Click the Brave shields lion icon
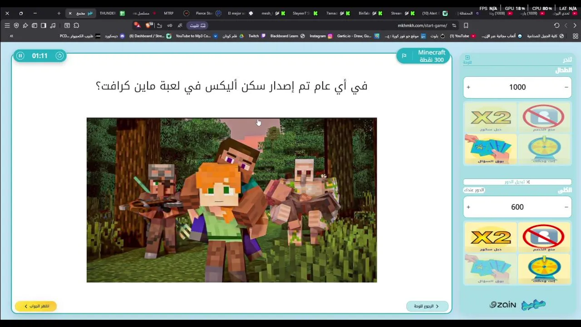This screenshot has width=581, height=327. [x=149, y=25]
